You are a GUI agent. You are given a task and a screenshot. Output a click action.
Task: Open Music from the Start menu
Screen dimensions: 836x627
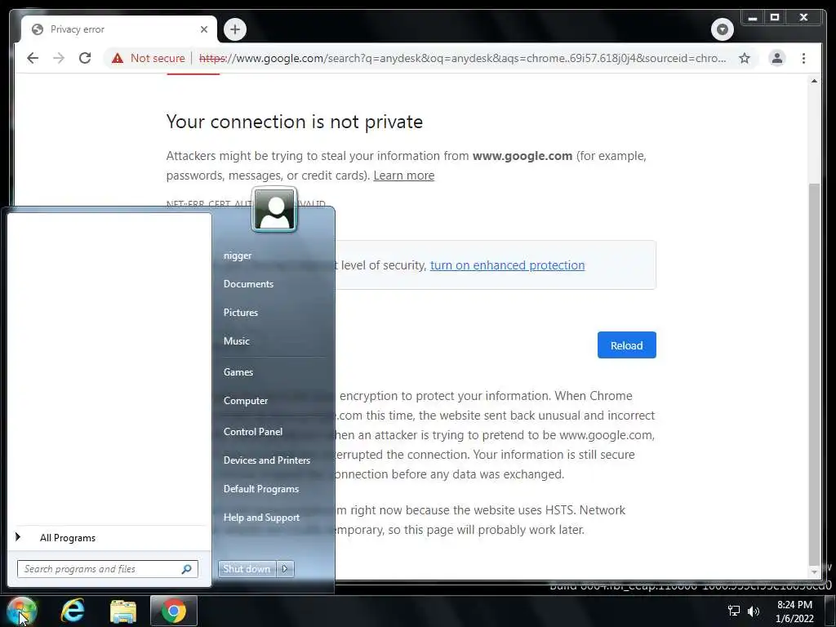pyautogui.click(x=236, y=341)
